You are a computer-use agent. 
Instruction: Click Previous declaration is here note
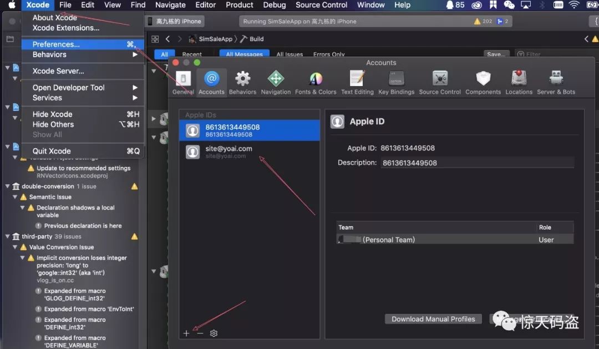[x=83, y=226]
